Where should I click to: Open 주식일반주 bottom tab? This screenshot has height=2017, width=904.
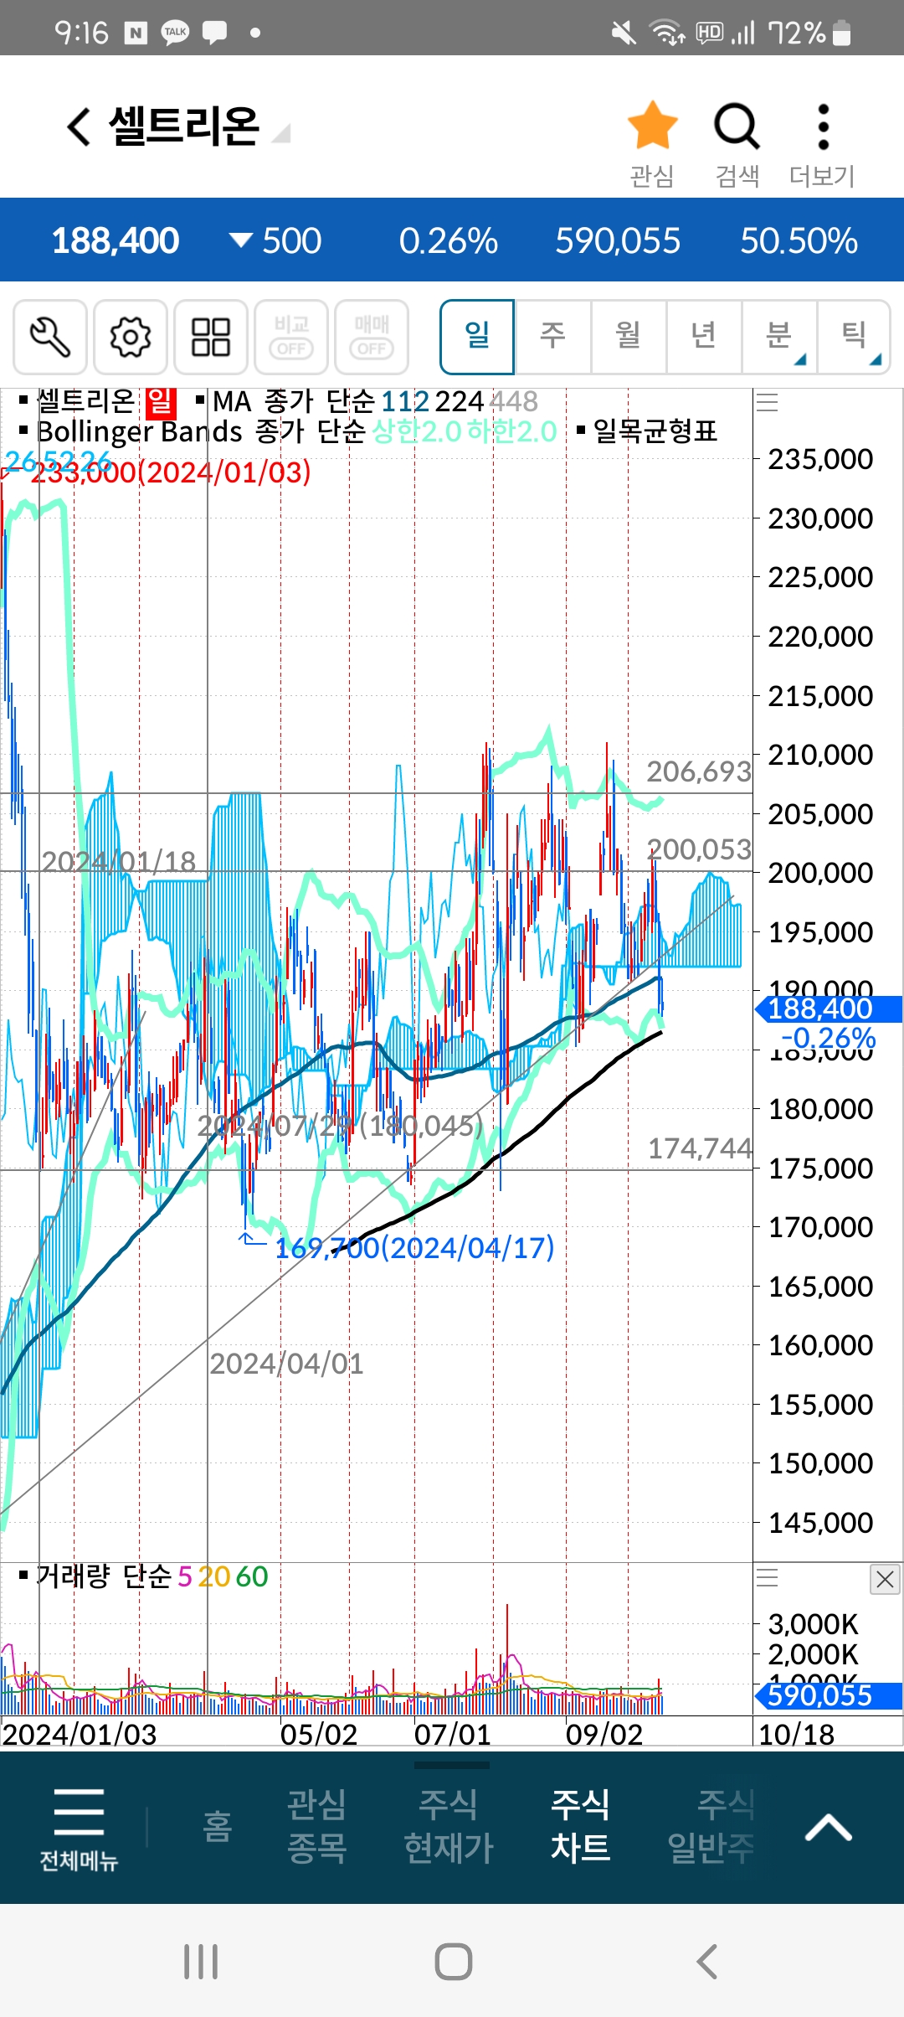point(711,1826)
